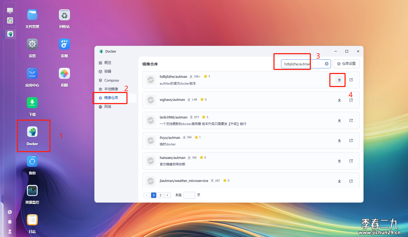Click the previous page arrow
Viewport: 408px width, 237px height.
point(146,195)
